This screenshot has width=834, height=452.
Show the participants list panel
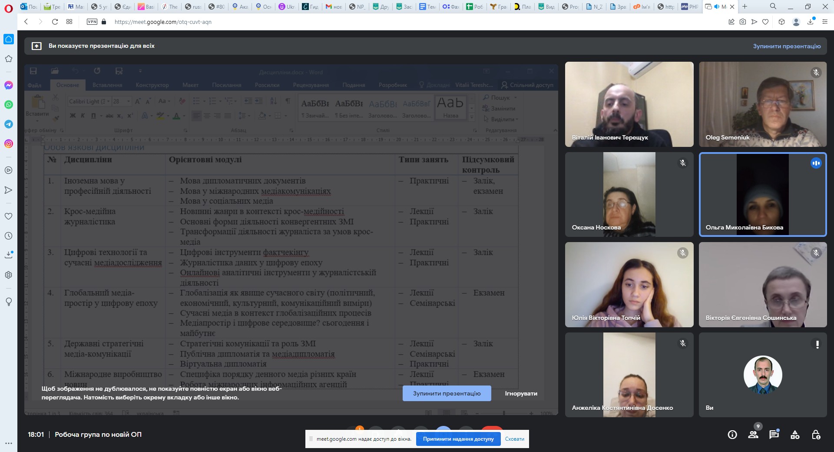pyautogui.click(x=753, y=435)
